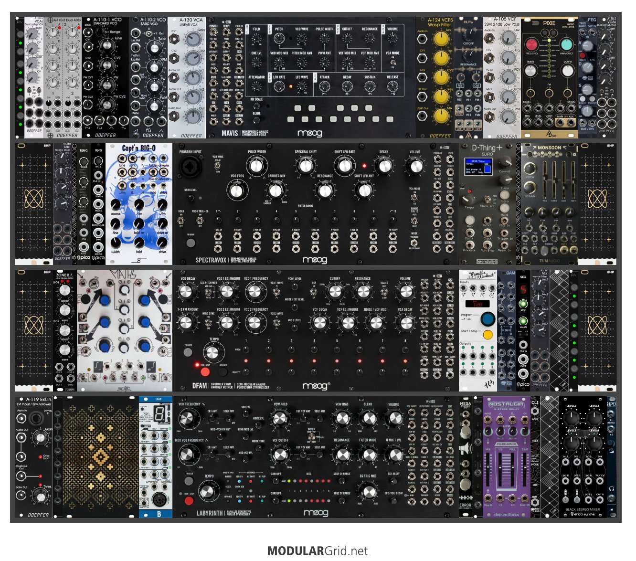636x561 pixels.
Task: Click the RESONANCE knob on Mavis
Action: pyautogui.click(x=370, y=39)
